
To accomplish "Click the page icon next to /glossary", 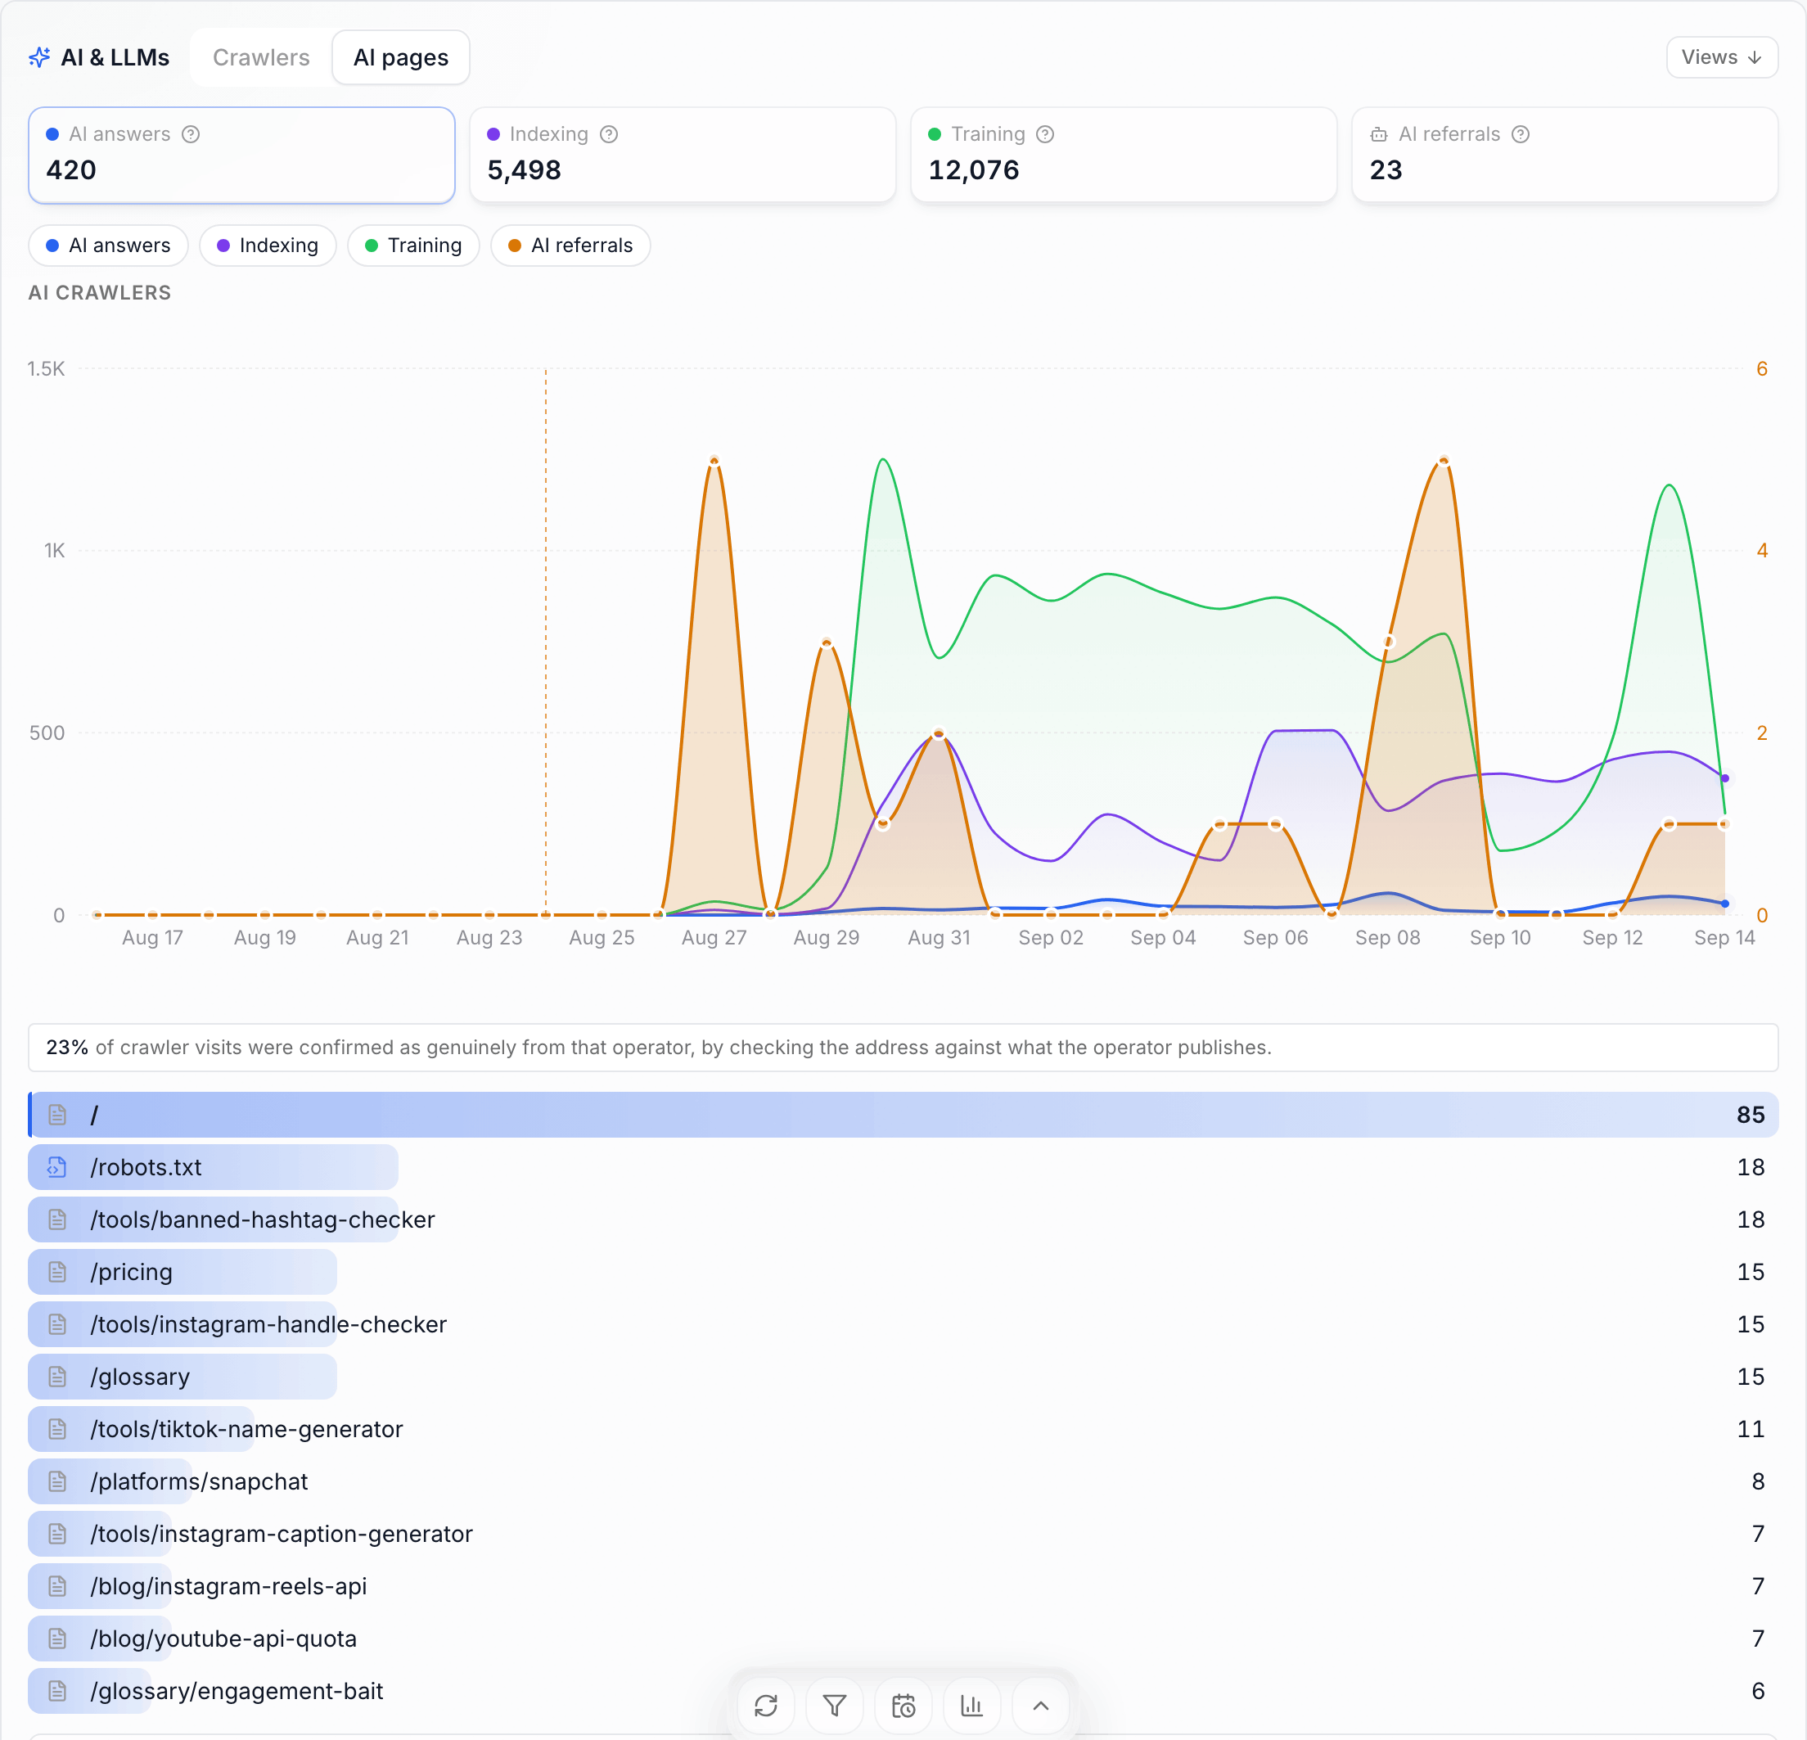I will click(57, 1377).
